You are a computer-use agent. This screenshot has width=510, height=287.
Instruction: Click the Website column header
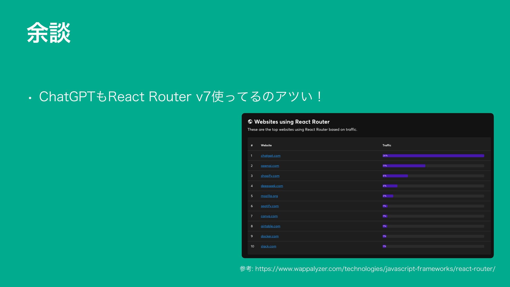(x=266, y=145)
